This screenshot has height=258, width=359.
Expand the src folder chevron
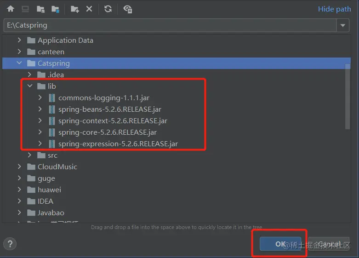coord(29,155)
